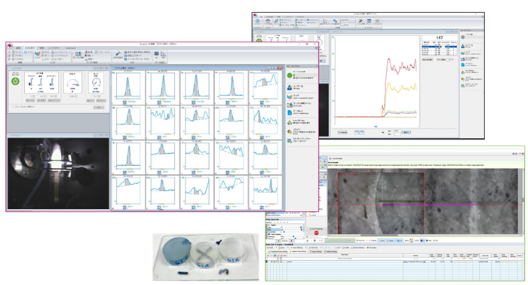
Task: Switch to the second ribbon tab in the main window
Action: (x=30, y=48)
